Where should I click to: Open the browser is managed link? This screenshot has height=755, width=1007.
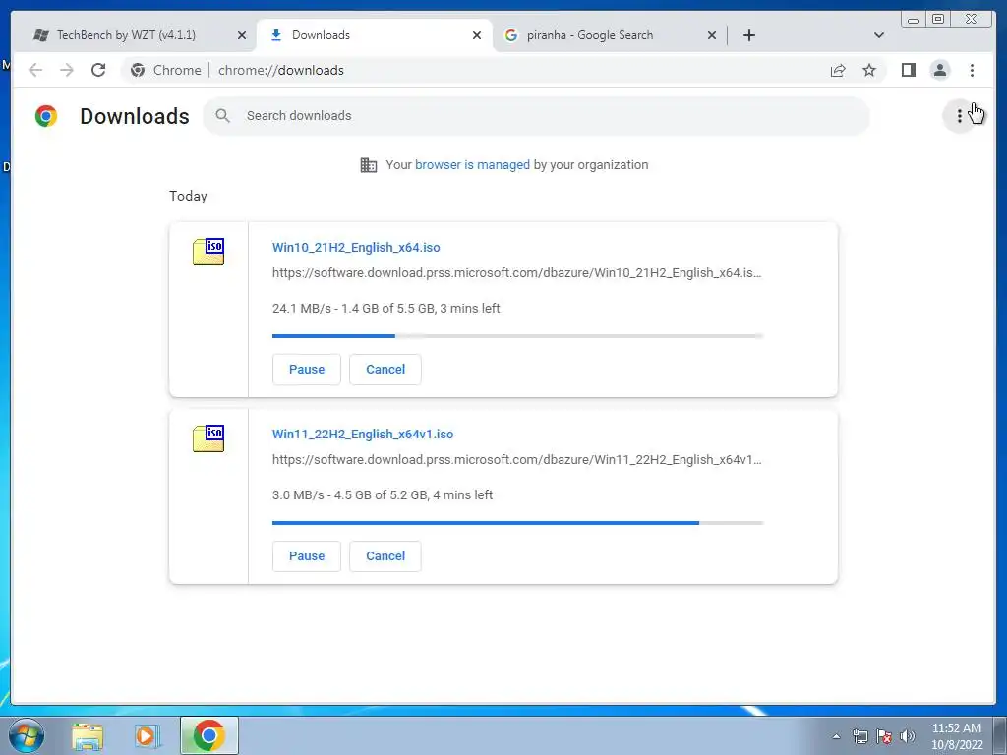(472, 165)
